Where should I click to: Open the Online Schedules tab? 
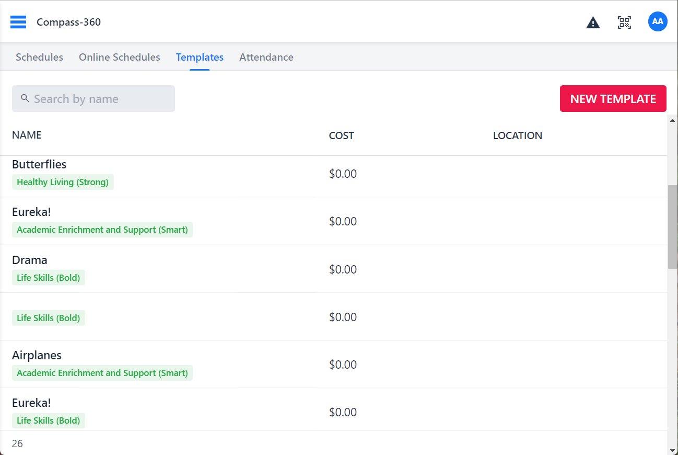tap(119, 57)
